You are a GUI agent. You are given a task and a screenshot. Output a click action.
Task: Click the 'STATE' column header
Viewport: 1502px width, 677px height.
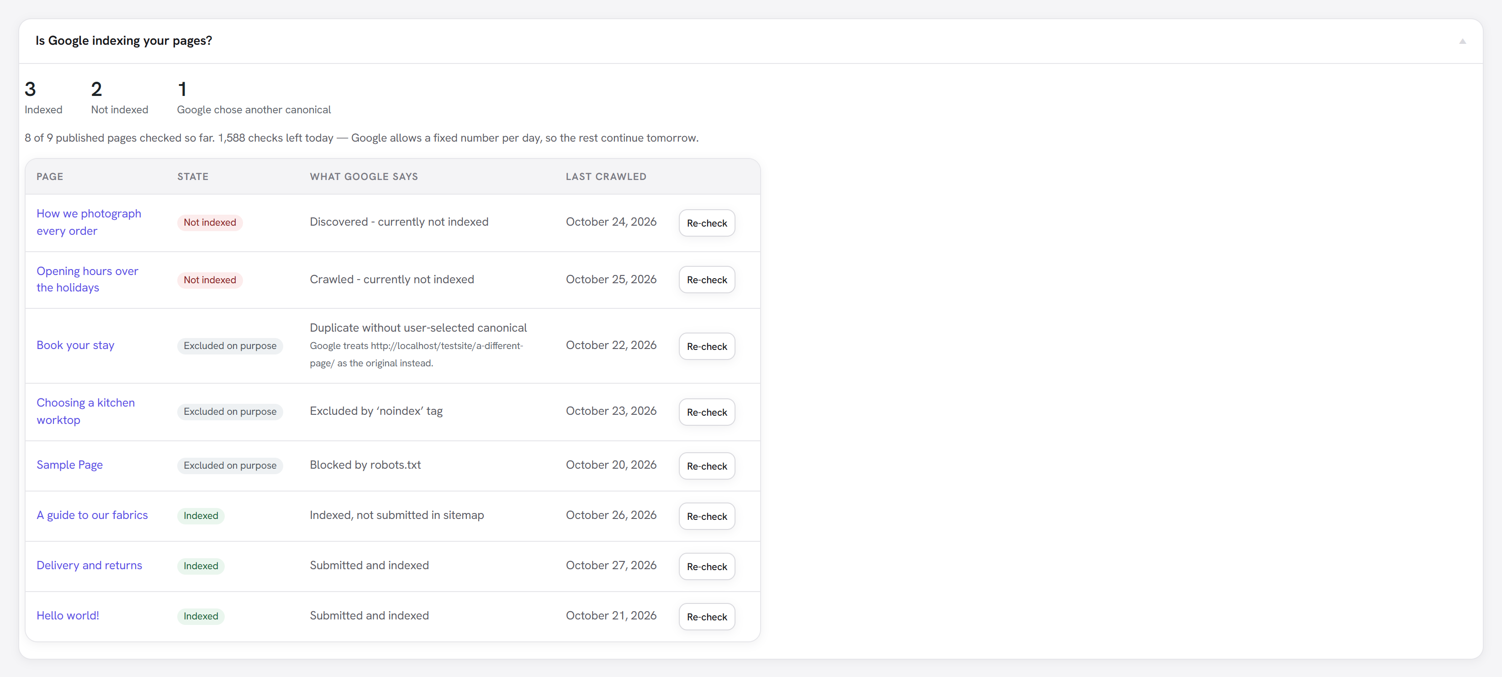pyautogui.click(x=193, y=177)
